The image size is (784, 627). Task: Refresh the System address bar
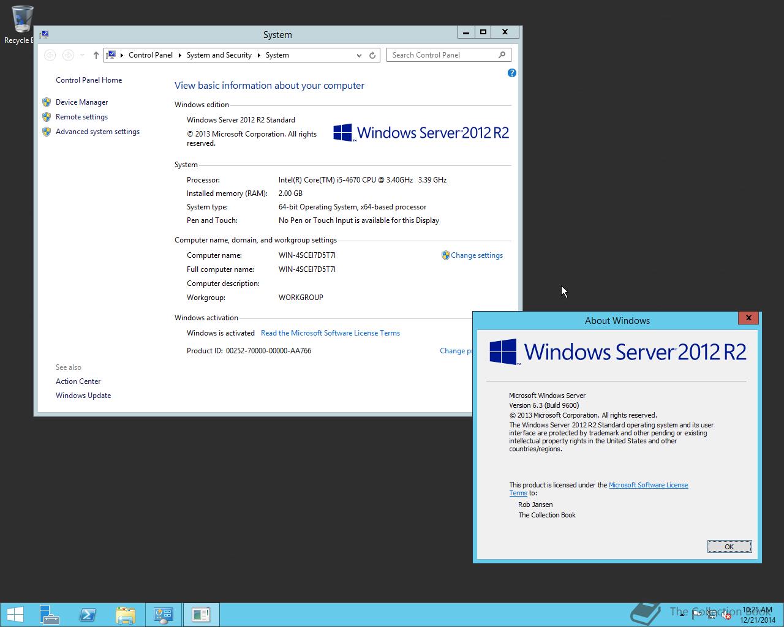372,55
